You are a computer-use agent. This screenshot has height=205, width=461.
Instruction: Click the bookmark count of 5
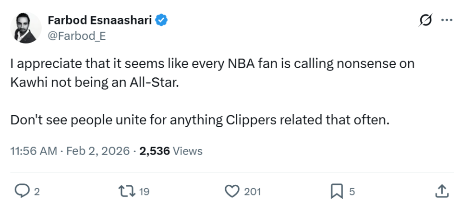pos(352,192)
